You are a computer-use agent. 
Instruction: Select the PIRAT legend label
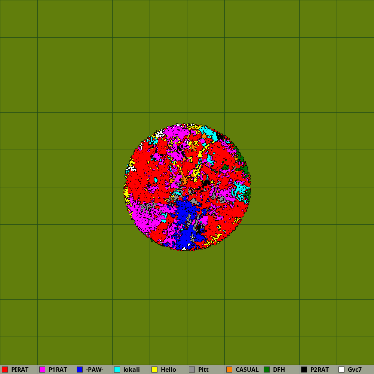coord(20,370)
